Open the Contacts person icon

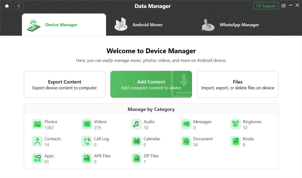point(37,141)
